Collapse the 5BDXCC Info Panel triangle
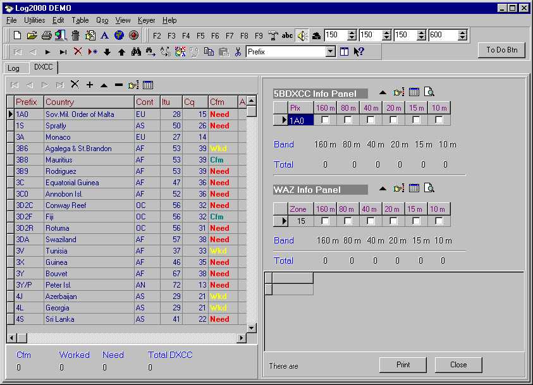 click(x=383, y=92)
